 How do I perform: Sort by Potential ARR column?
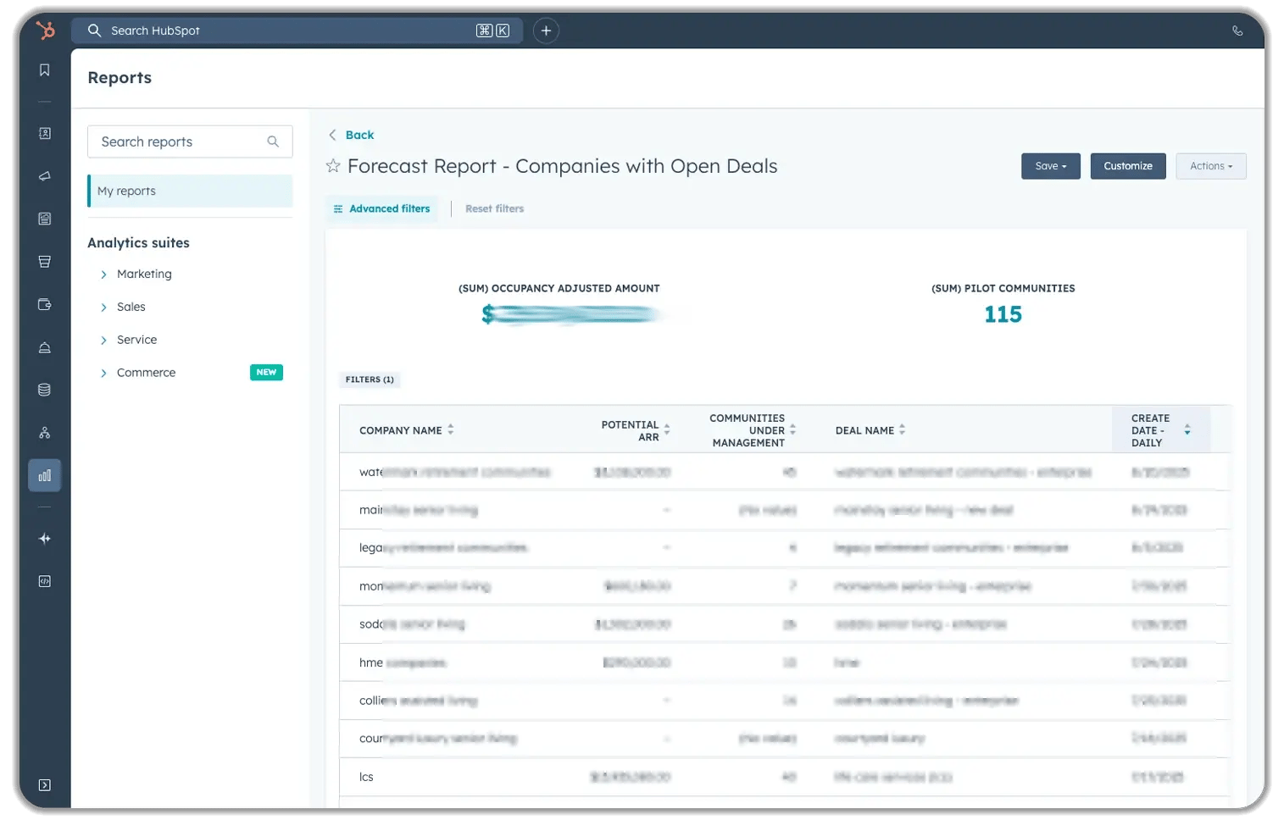[666, 429]
